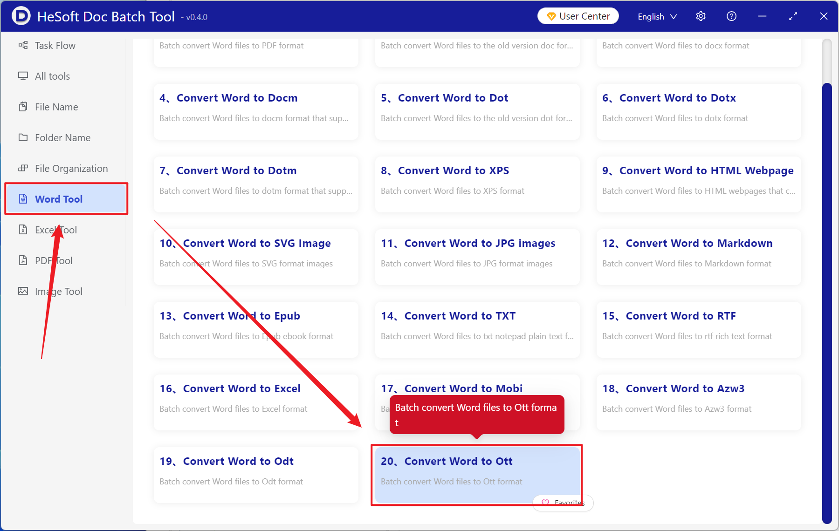Viewport: 839px width, 531px height.
Task: Click 'Batch convert Word files to XPS format' text
Action: coord(452,191)
